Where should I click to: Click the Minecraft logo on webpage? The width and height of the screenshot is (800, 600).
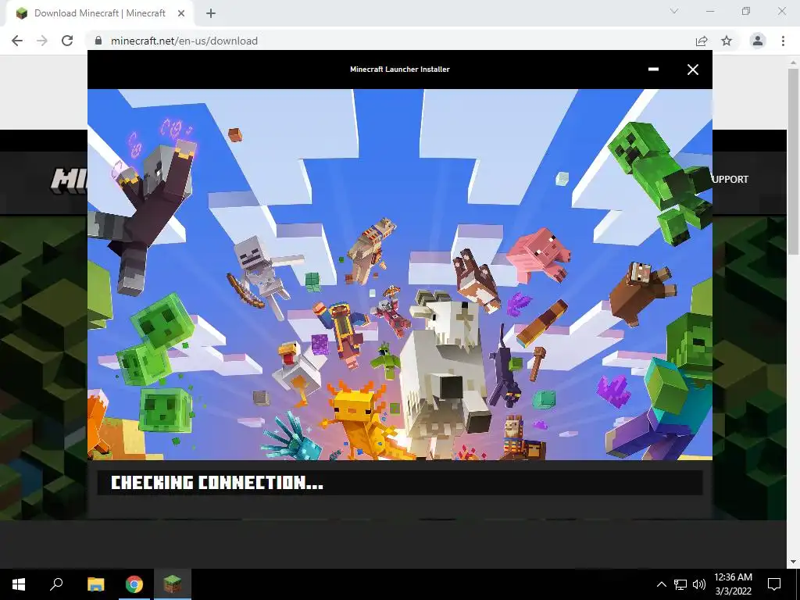tap(69, 181)
